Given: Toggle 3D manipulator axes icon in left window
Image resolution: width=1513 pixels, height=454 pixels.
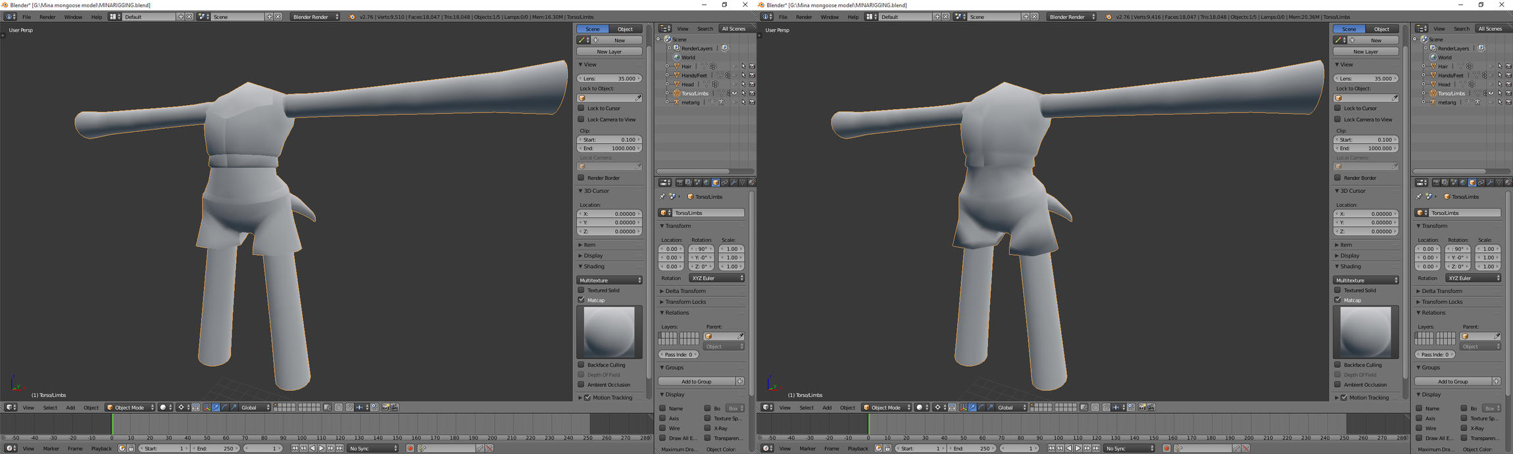Looking at the screenshot, I should [207, 407].
